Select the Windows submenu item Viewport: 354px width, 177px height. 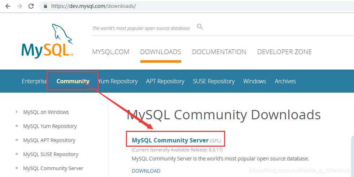click(x=254, y=81)
